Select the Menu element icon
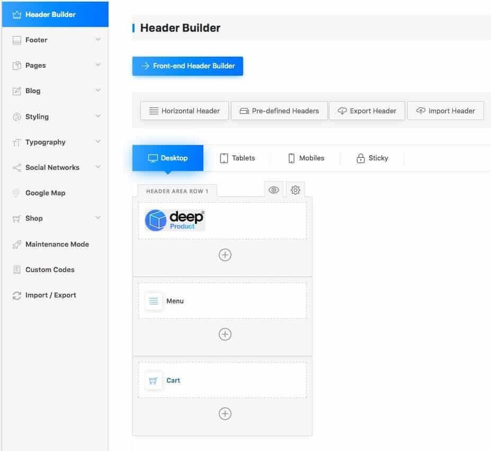The image size is (491, 451). tap(154, 301)
